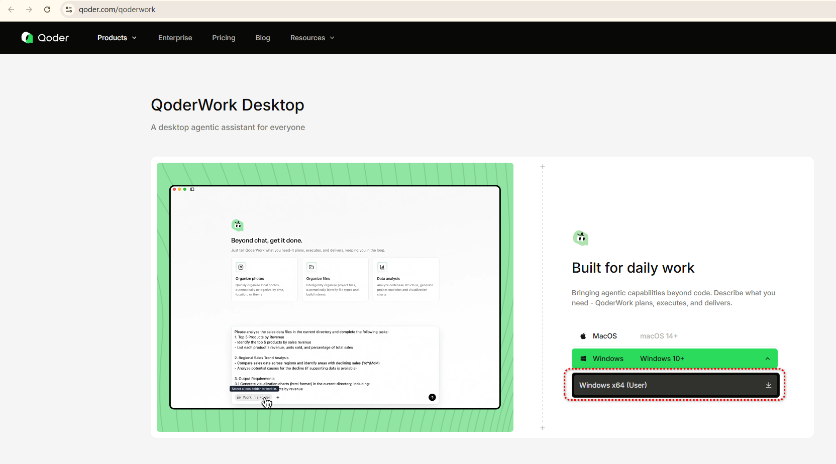
Task: Open the Products dropdown menu
Action: [x=117, y=38]
